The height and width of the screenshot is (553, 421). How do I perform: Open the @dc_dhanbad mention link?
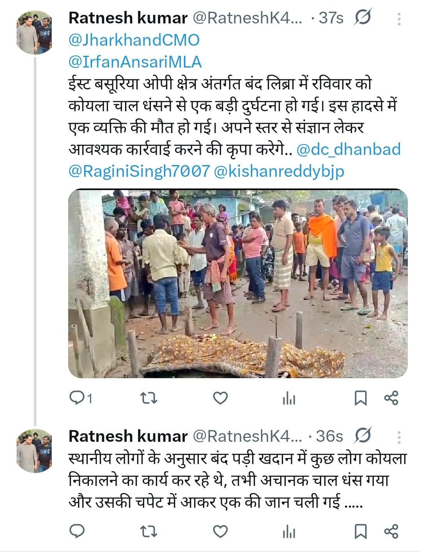(x=348, y=149)
